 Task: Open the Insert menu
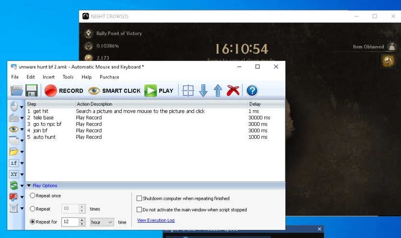(48, 77)
